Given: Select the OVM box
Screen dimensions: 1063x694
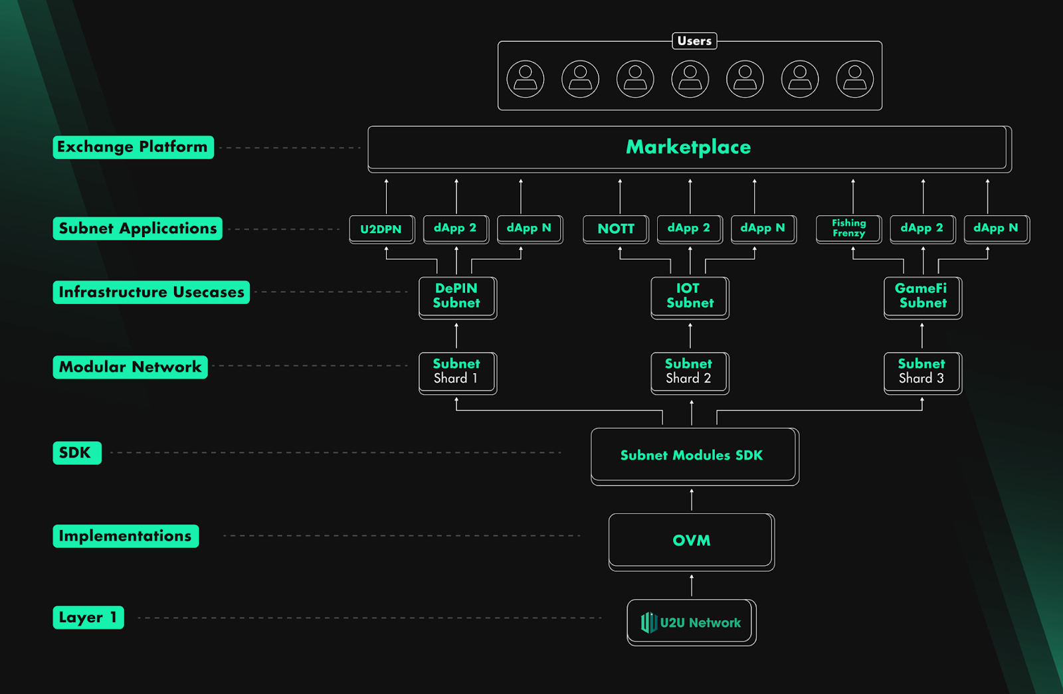Looking at the screenshot, I should click(x=691, y=541).
